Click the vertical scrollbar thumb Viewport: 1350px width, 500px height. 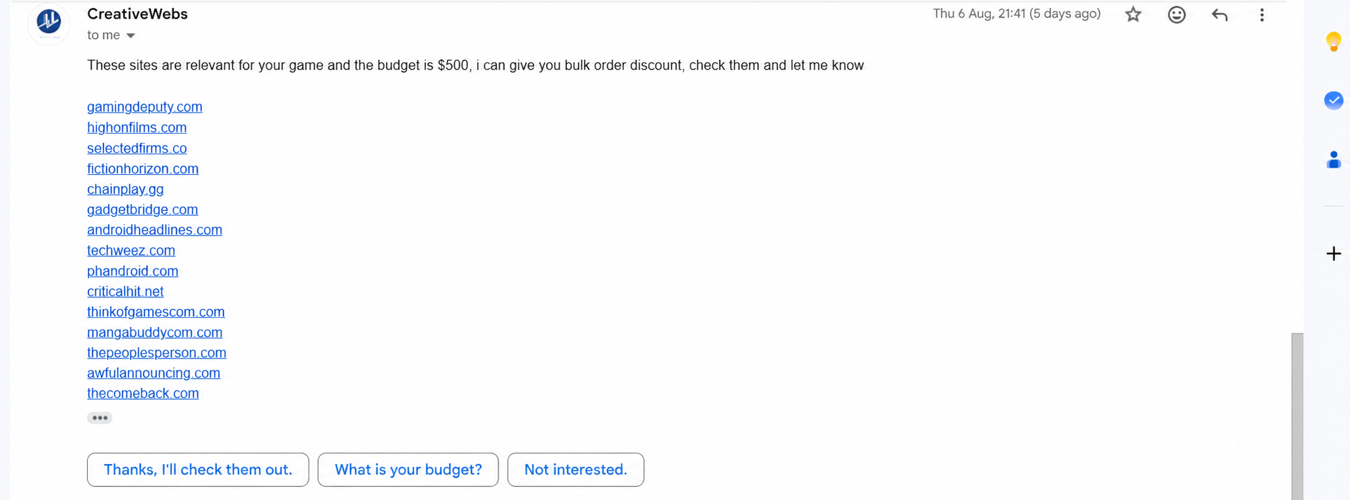point(1297,416)
